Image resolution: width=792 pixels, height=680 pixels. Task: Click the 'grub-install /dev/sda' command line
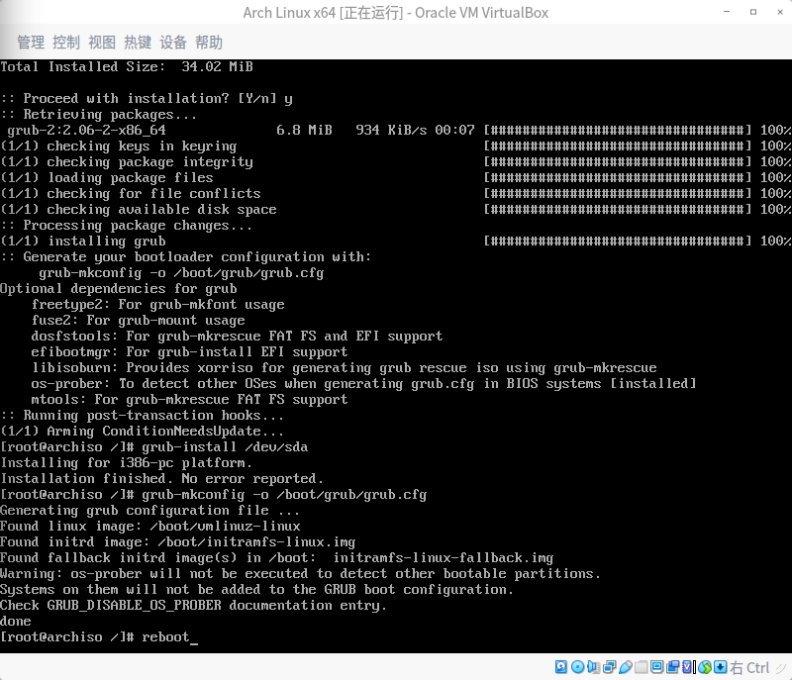tap(225, 447)
